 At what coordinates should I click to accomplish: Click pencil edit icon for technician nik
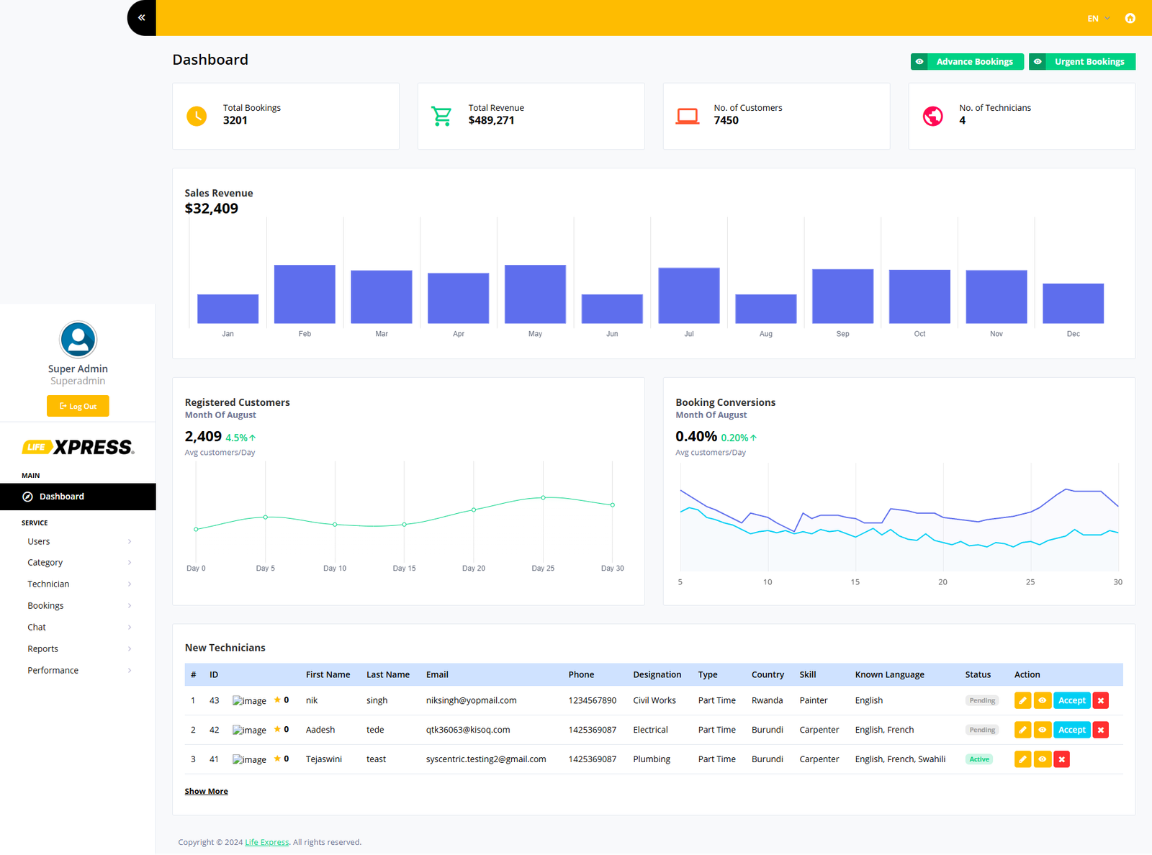coord(1022,700)
